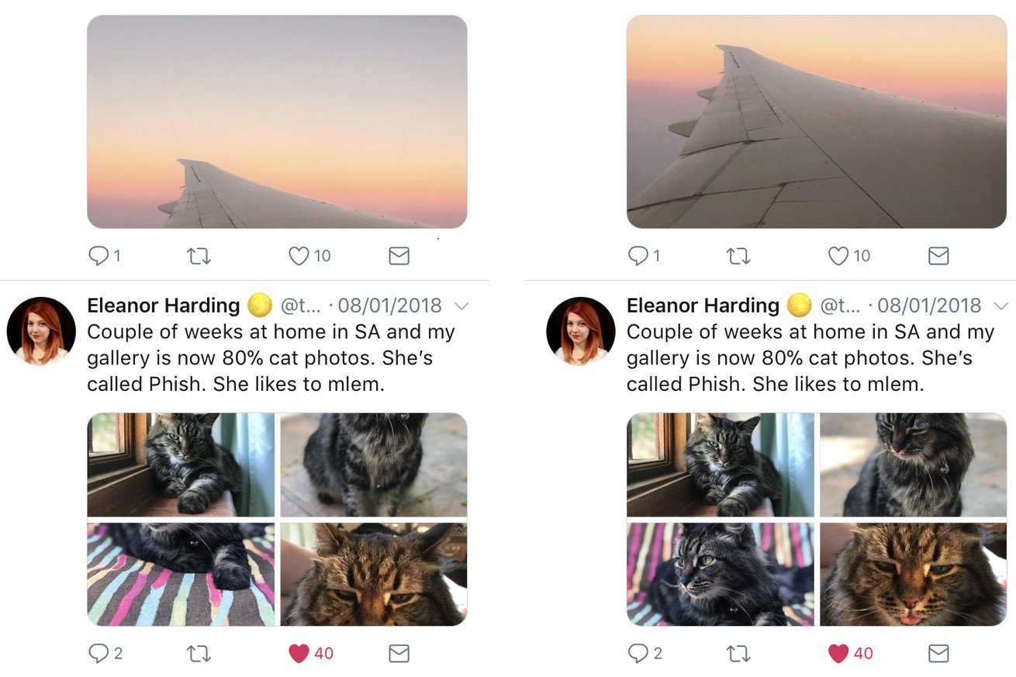Unlike the cat tweet in left screenshot
The height and width of the screenshot is (677, 1016).
[x=299, y=654]
